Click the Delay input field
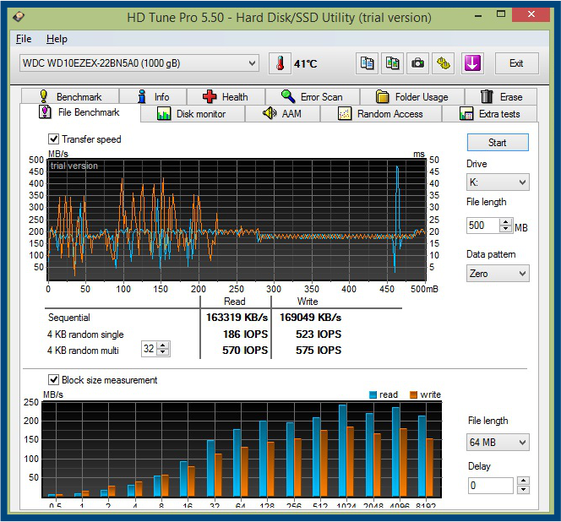Image resolution: width=561 pixels, height=522 pixels. coord(491,486)
